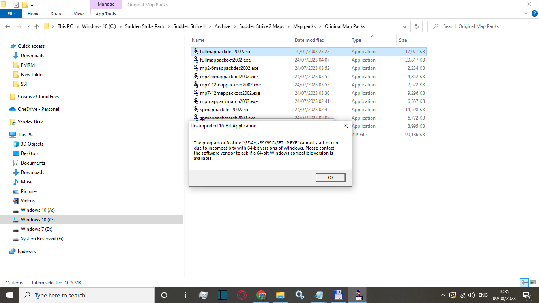Open Task View on the taskbar
This screenshot has width=539, height=303.
point(183,295)
